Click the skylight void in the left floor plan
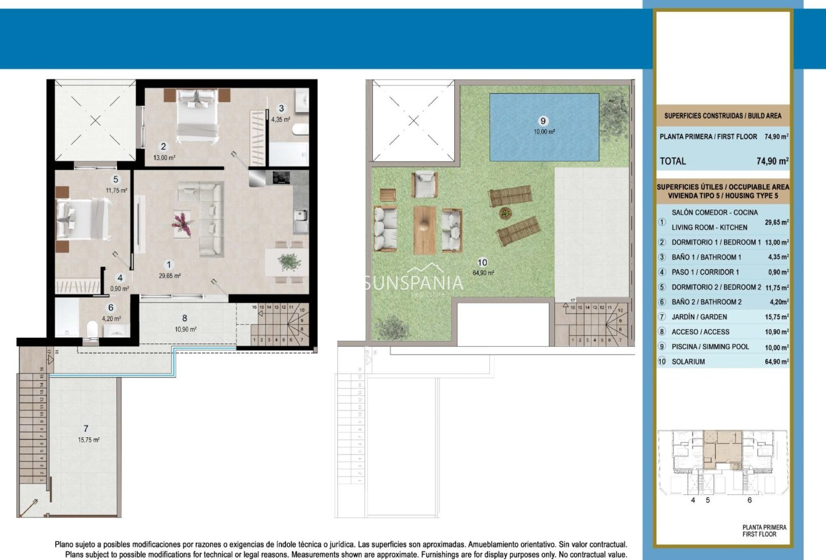Screen dimensions: 826x560 (94, 120)
